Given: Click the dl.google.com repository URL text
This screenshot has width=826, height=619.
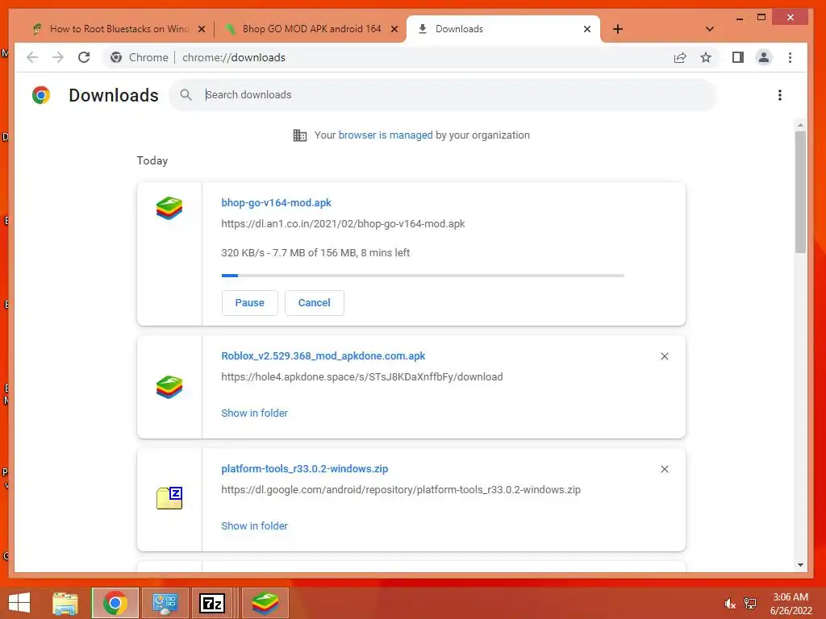Looking at the screenshot, I should point(401,489).
